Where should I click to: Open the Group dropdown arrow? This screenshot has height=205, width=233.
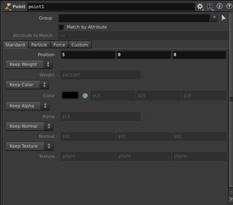pos(214,17)
